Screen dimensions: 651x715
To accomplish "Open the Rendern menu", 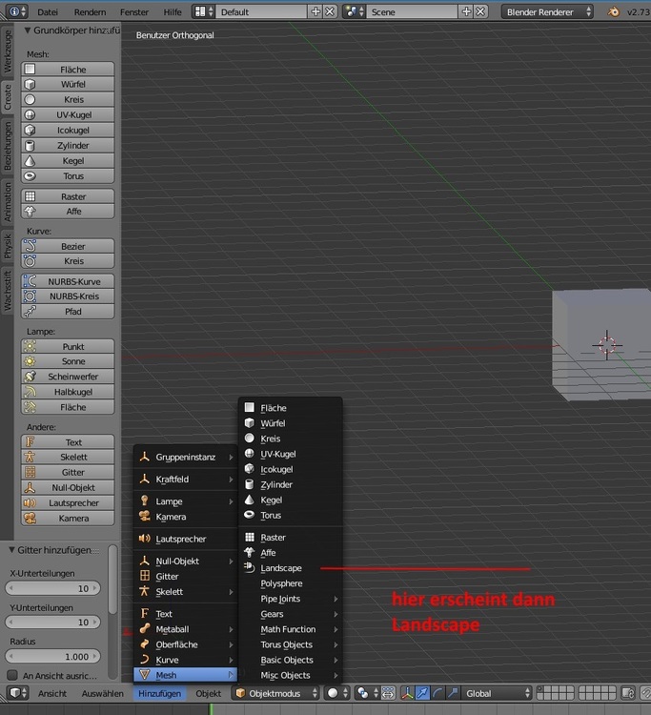I will (x=90, y=12).
